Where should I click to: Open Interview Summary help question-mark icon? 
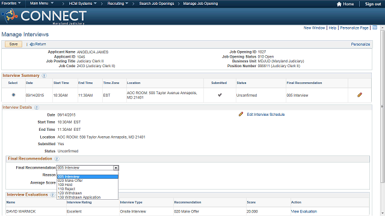click(44, 76)
